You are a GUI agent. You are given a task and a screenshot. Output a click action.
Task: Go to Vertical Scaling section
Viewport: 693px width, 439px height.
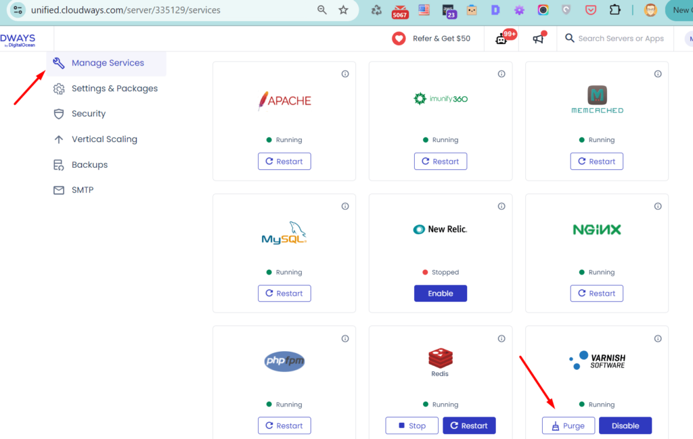coord(104,139)
